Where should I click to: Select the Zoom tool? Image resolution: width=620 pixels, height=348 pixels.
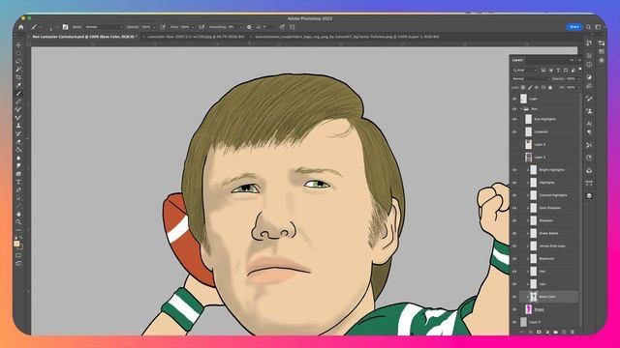click(x=18, y=221)
